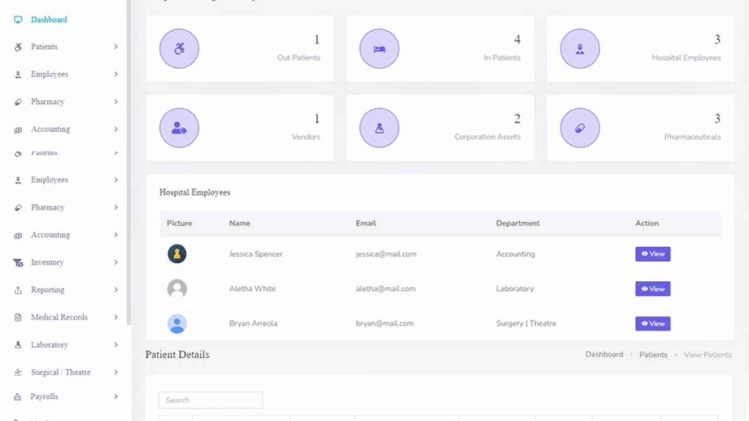Viewport: 749px width, 421px height.
Task: Open the Reporting menu item
Action: (x=47, y=289)
